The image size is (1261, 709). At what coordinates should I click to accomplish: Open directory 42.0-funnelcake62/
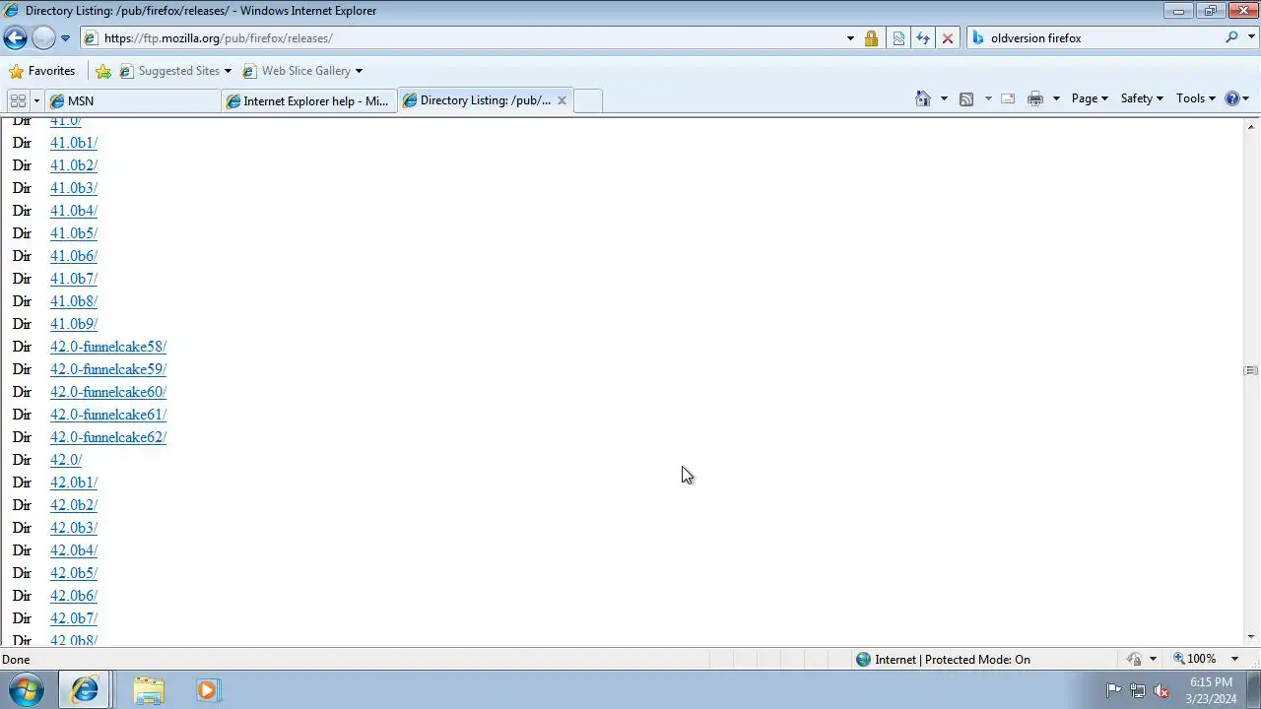[108, 437]
